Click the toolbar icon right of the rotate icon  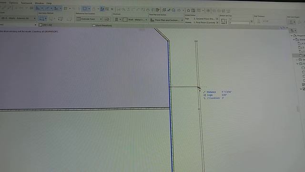[107, 9]
